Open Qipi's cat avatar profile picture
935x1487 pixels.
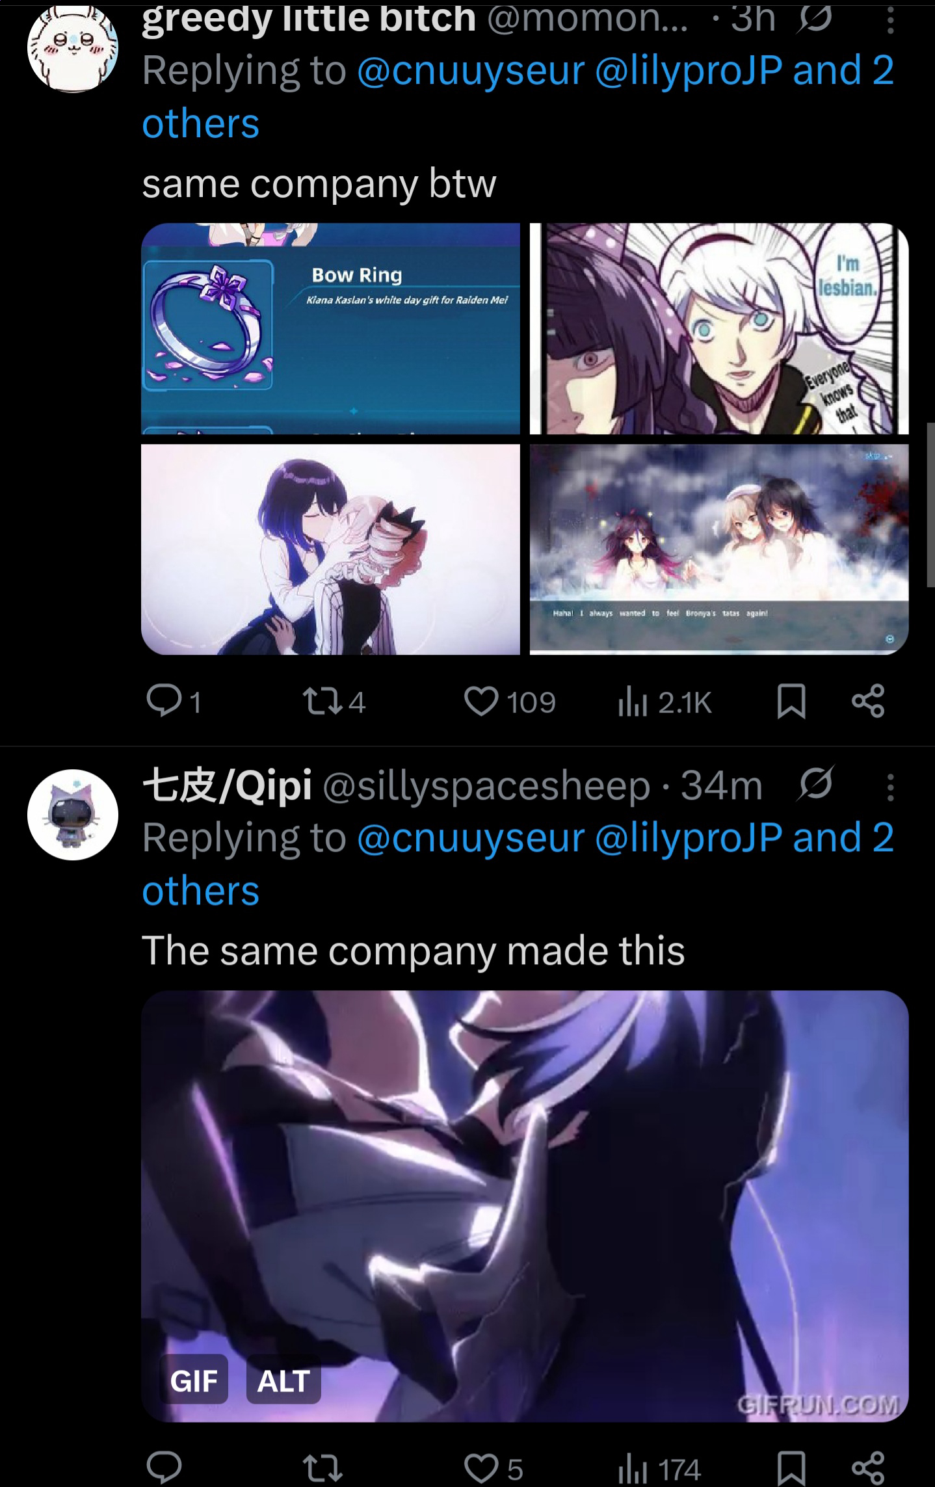tap(73, 815)
